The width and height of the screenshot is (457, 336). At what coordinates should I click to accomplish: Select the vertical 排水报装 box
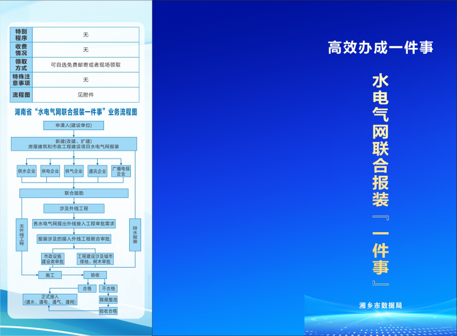[x=135, y=235]
